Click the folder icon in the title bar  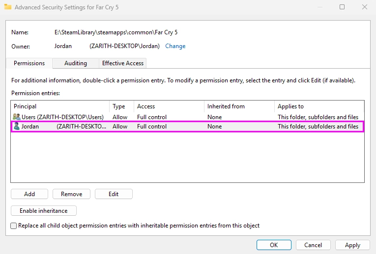click(8, 7)
